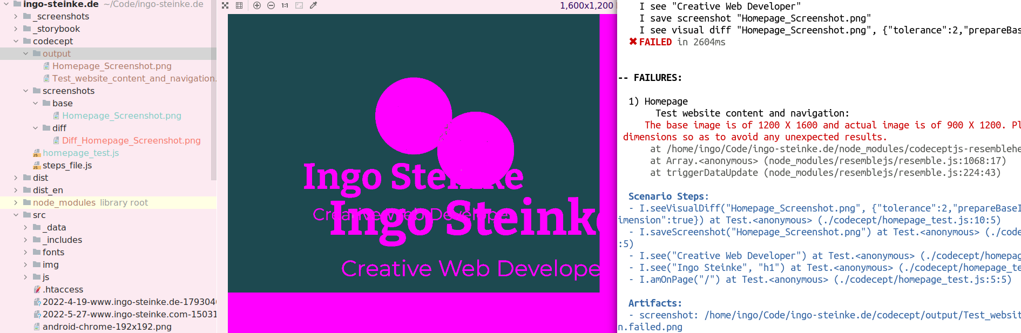This screenshot has width=1021, height=333.
Task: Collapse the ingo-steinke.de project root
Action: coord(6,4)
